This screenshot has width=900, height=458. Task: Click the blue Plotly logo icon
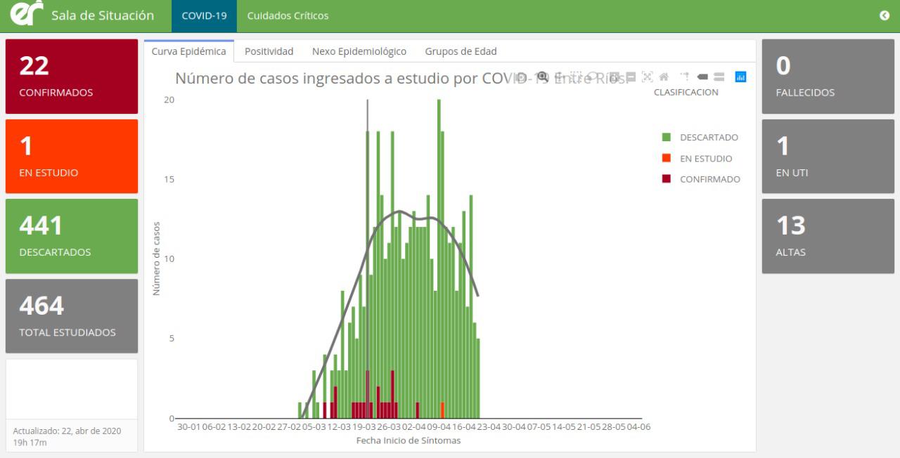[x=740, y=77]
